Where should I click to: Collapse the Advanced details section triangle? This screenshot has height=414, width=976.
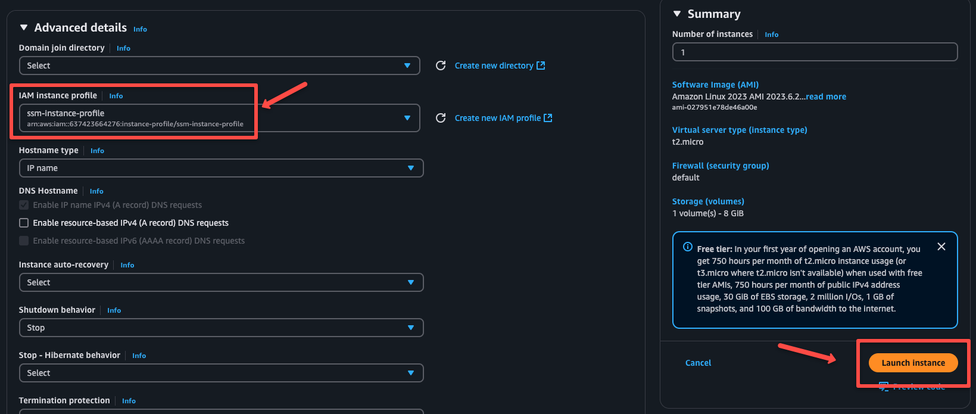[24, 27]
